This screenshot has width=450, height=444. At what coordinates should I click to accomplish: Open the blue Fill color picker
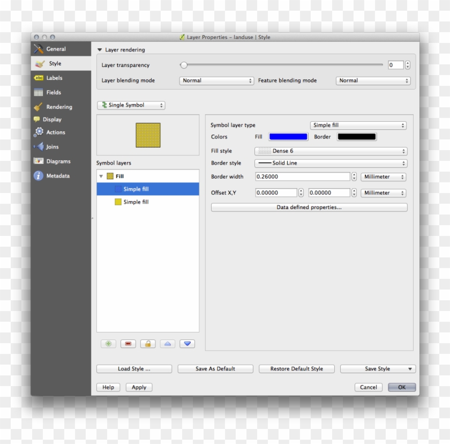(x=287, y=137)
